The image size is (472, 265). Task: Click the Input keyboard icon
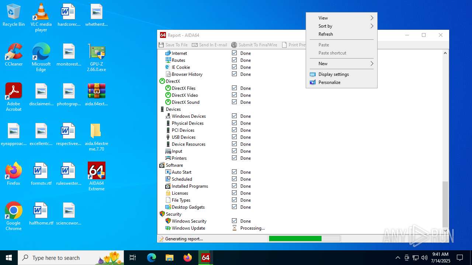[x=168, y=151]
